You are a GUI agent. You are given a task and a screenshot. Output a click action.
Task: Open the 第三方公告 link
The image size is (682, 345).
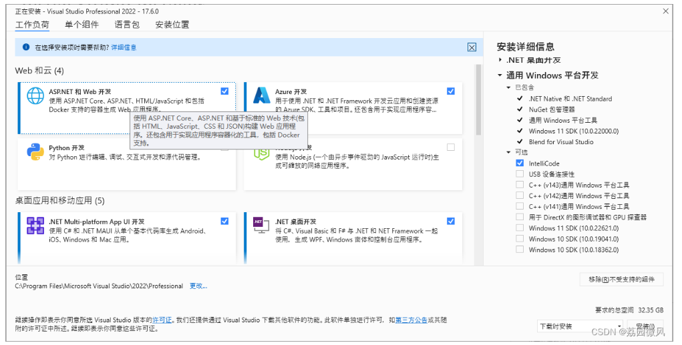[411, 320]
